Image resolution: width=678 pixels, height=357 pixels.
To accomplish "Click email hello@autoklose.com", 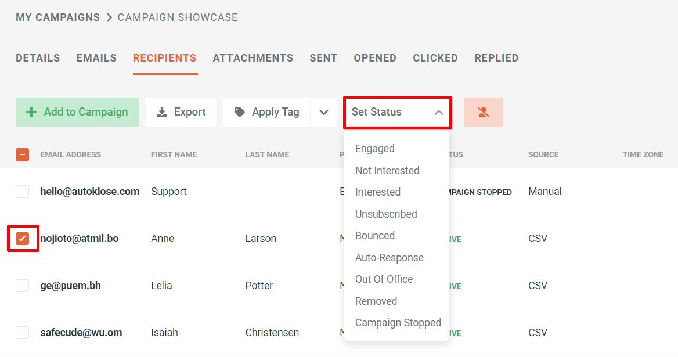I will pos(90,192).
